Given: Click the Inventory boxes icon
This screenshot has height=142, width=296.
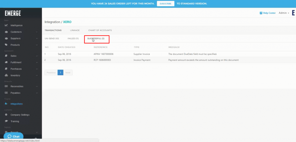Looking at the screenshot, I should 6,76.
